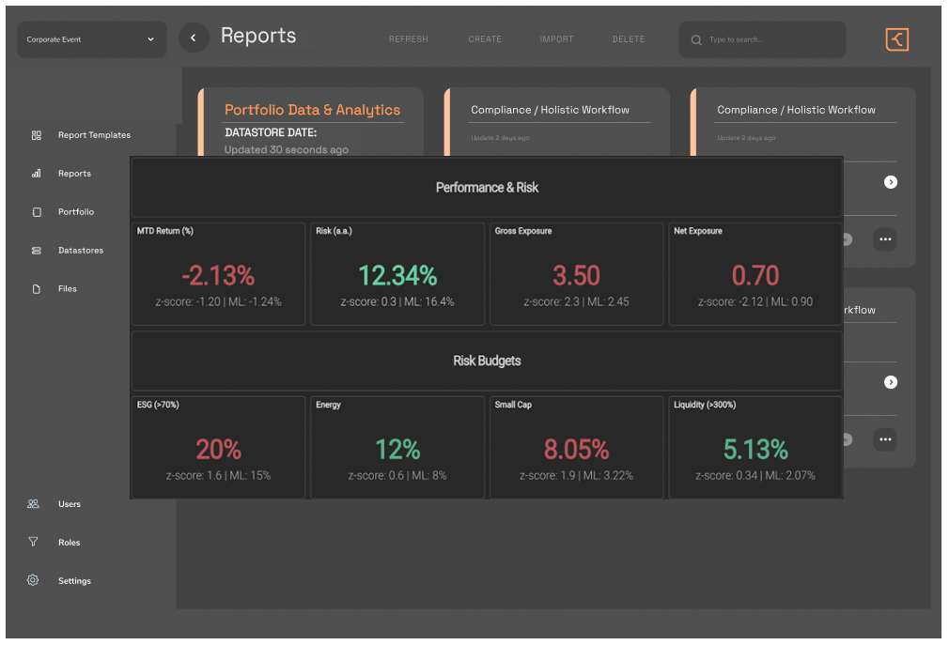Click the Reports bar chart icon
Screen dimensions: 949x645
37,174
